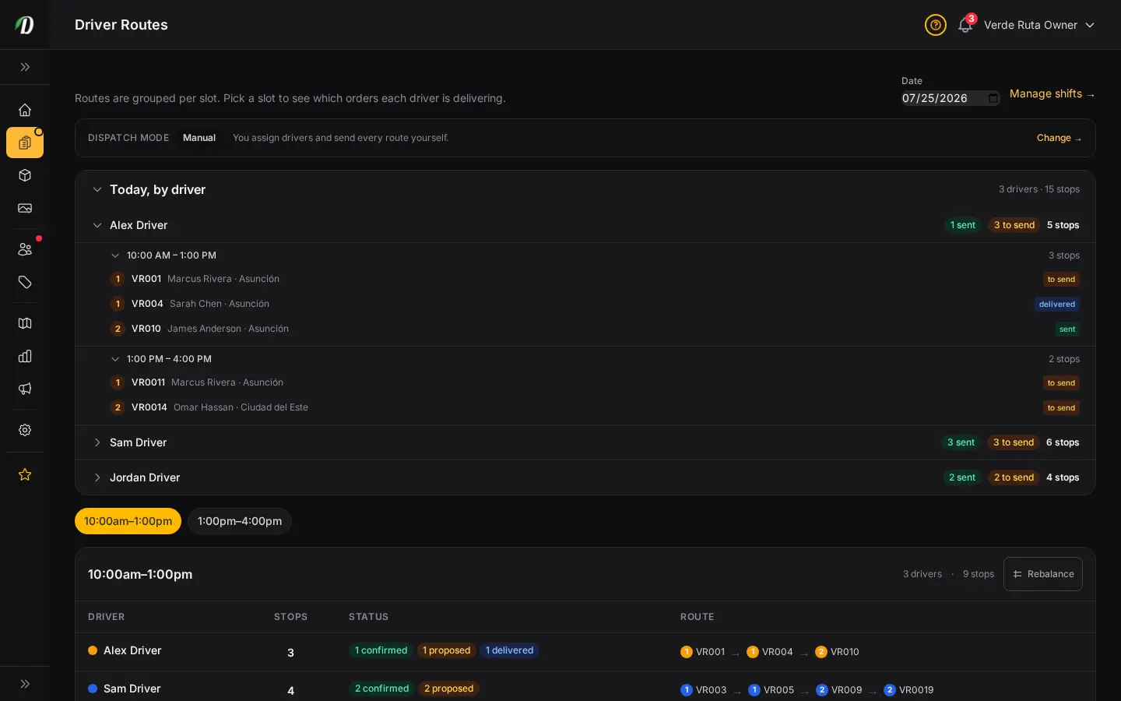Click the Rebalance button

click(1043, 574)
